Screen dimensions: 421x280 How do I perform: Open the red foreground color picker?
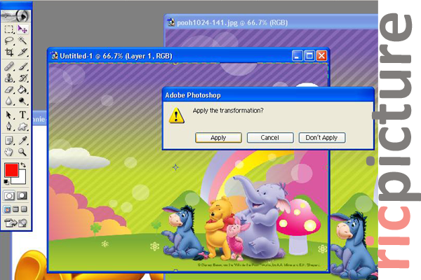11,170
